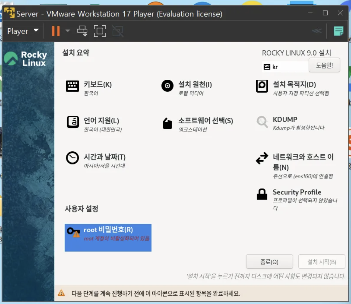Viewport: 351px width, 304px height.
Task: Click the Rocky Linux logo
Action: coord(26,59)
